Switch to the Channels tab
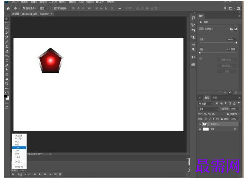Viewport: 249px width, 181px height. [214, 98]
